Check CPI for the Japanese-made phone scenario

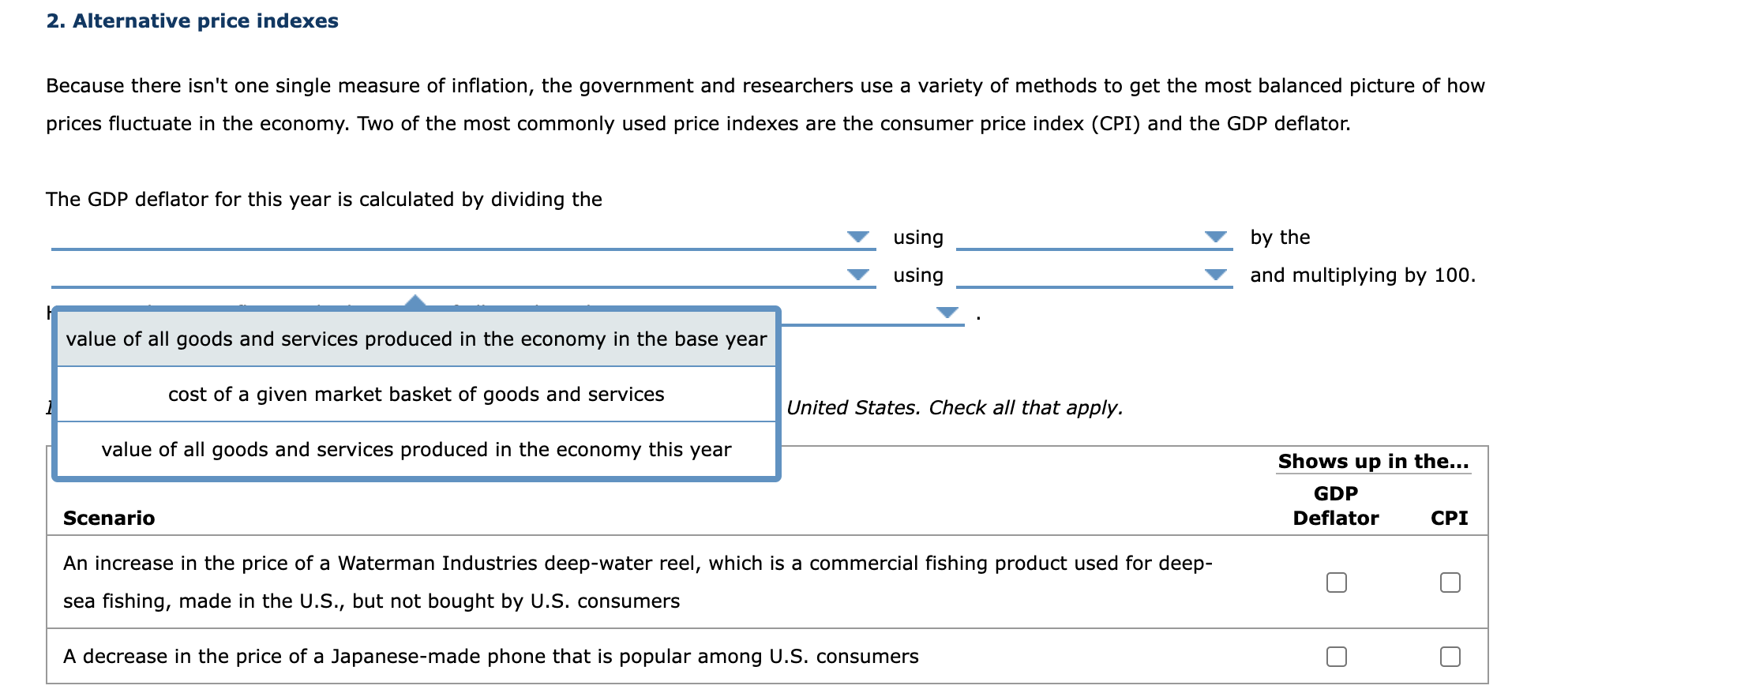point(1449,655)
